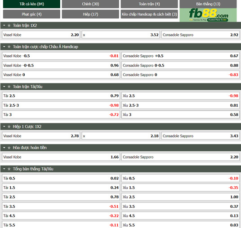Image resolution: width=241 pixels, height=228 pixels.
Task: Choose Vissel Kobe -0.5 handicap odds
Action: [x=61, y=56]
